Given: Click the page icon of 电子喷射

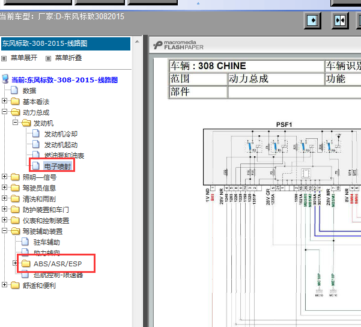Looking at the screenshot, I should click(x=36, y=165).
